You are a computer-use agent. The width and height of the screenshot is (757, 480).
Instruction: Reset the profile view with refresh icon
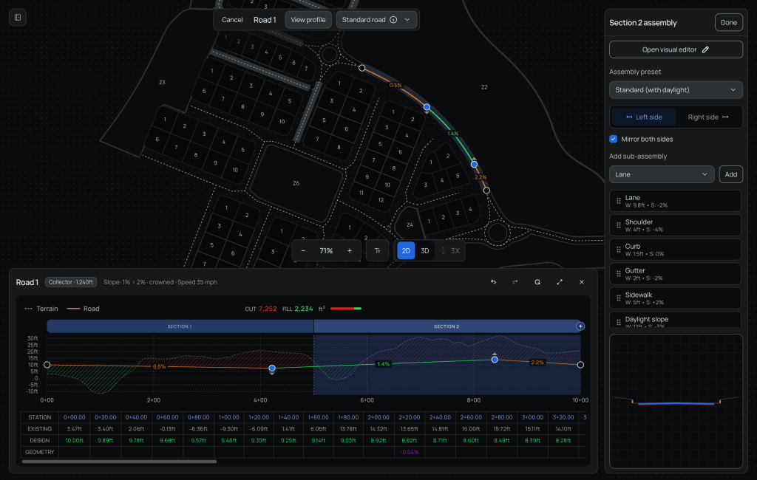pos(537,282)
